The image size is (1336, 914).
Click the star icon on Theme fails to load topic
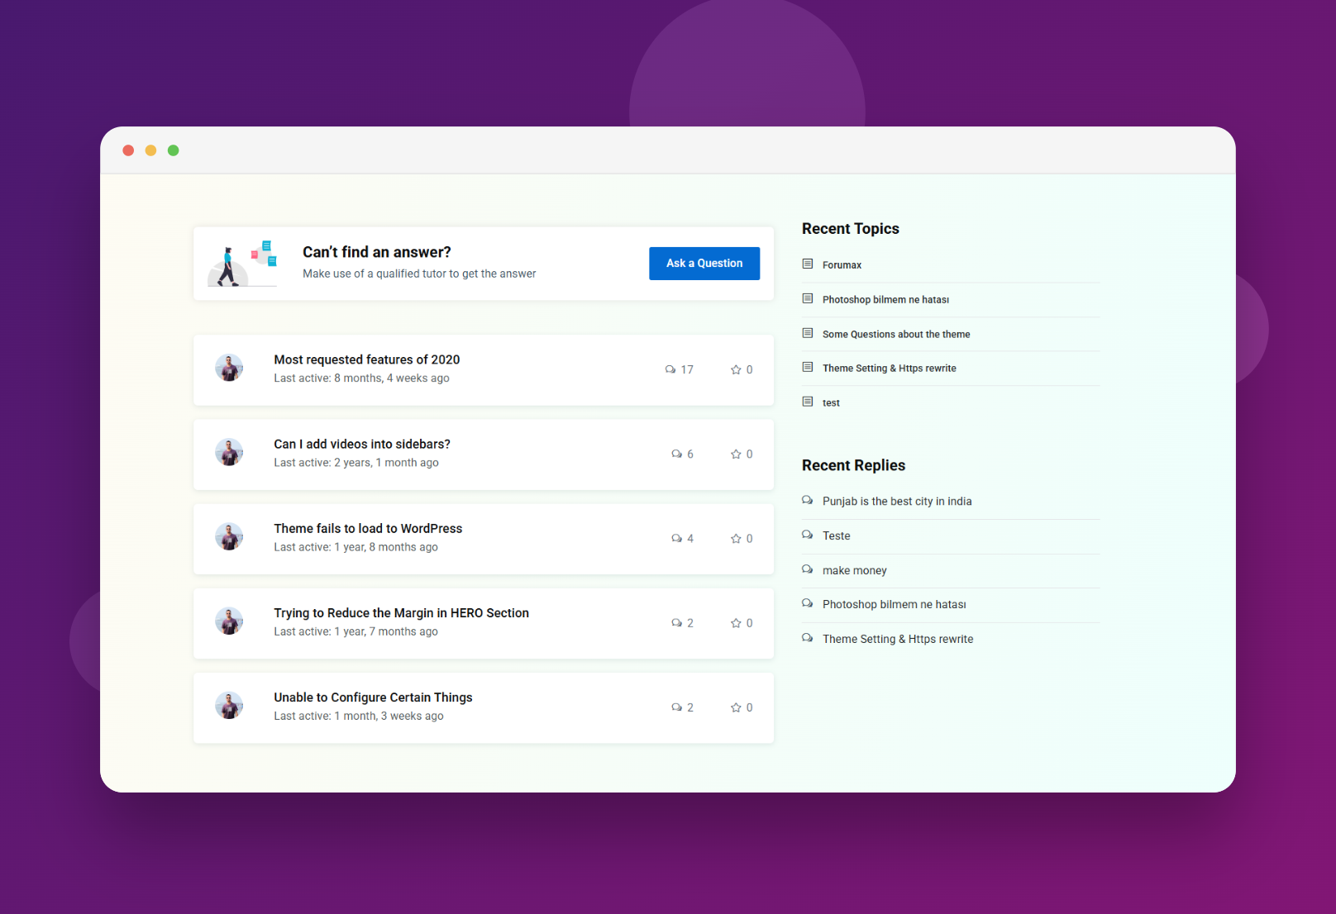pyautogui.click(x=736, y=538)
